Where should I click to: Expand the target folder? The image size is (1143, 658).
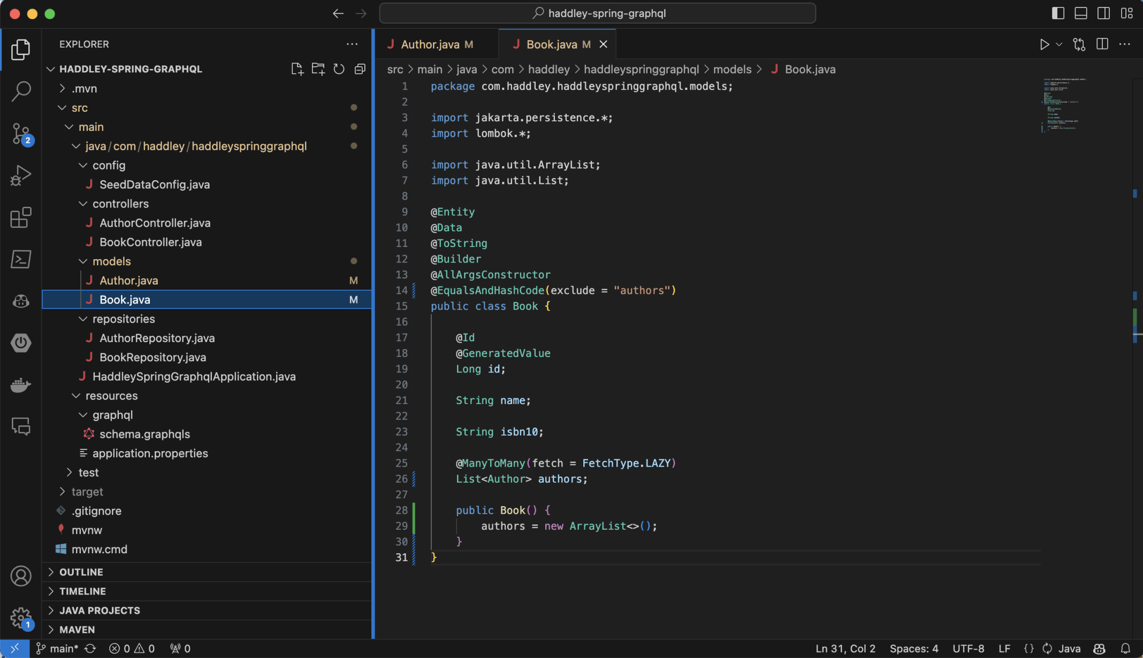point(87,492)
